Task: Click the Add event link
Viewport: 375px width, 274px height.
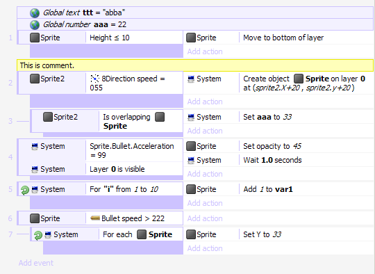Action: coord(36,263)
